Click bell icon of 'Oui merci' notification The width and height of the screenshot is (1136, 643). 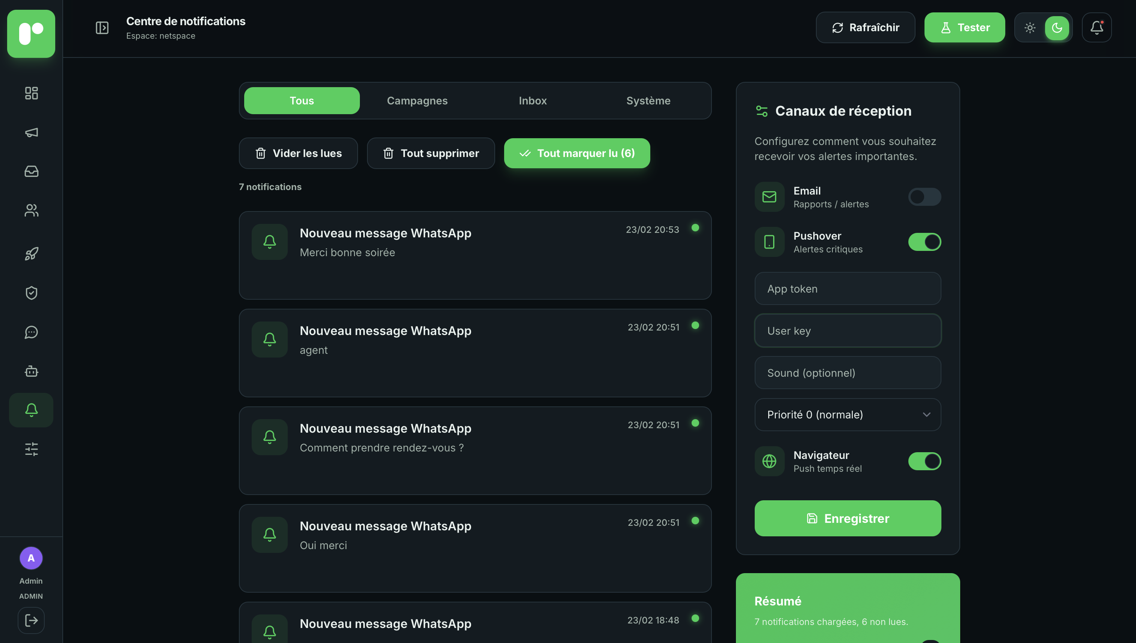[270, 534]
